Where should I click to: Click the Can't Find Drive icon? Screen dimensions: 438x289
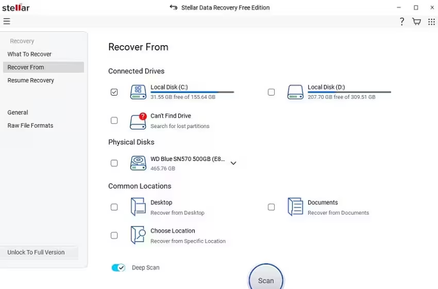coord(138,121)
